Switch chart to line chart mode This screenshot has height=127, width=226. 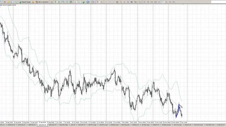[x=59, y=2]
